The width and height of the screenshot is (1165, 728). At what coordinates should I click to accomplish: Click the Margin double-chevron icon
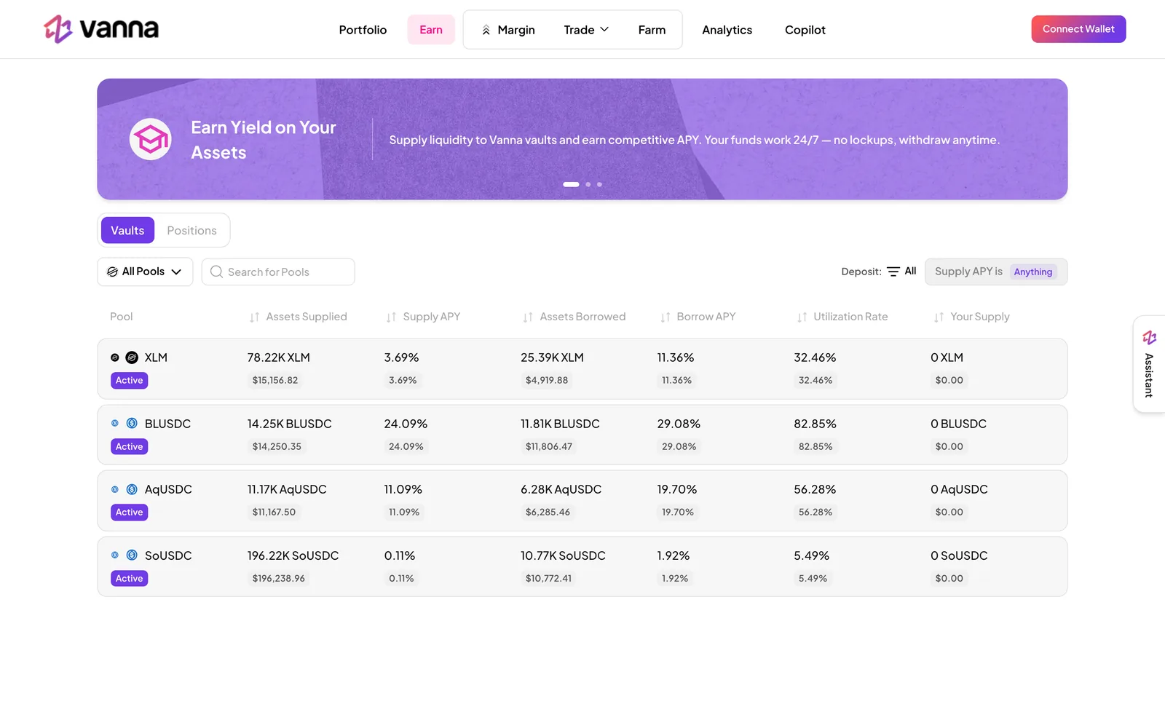click(486, 30)
